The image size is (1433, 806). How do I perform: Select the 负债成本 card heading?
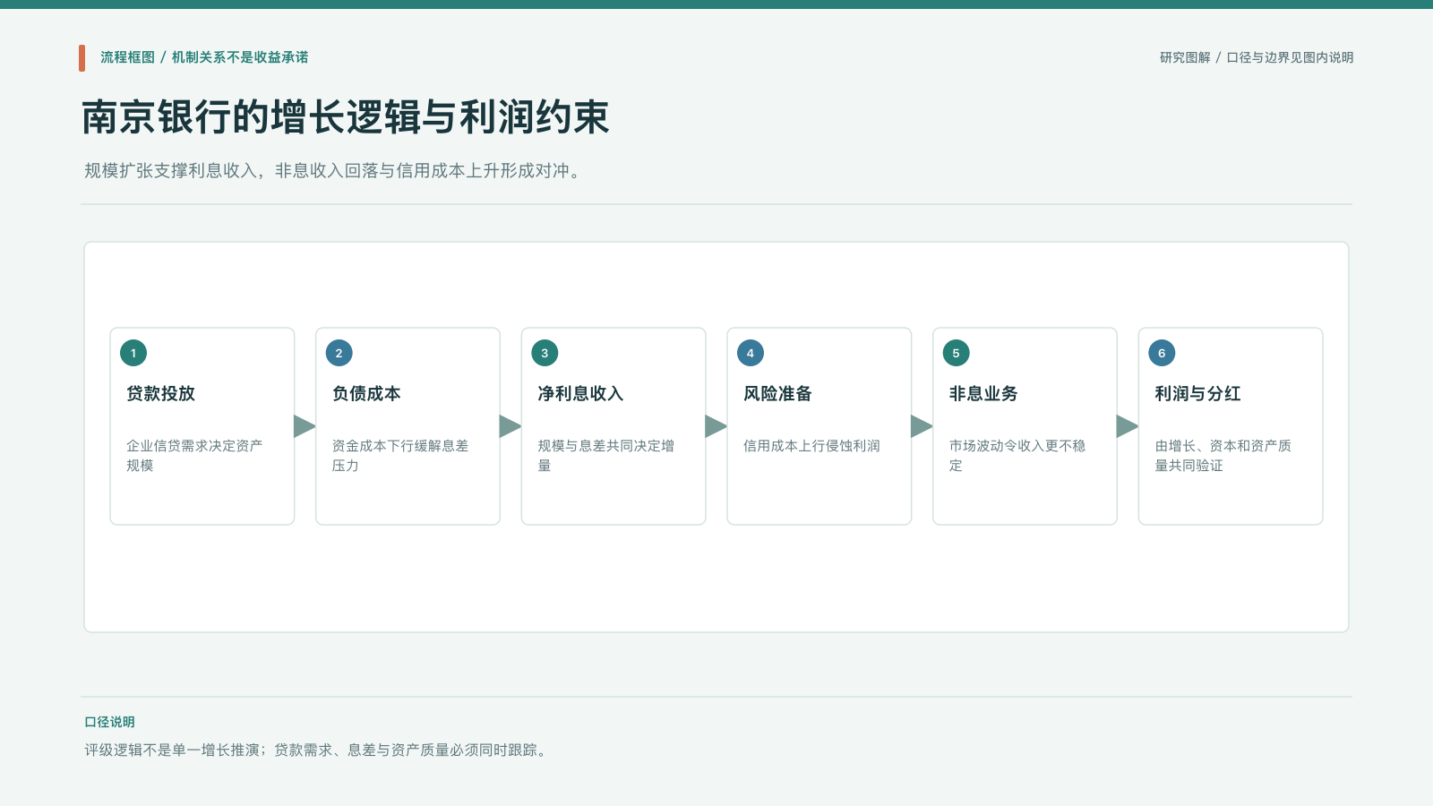point(366,393)
